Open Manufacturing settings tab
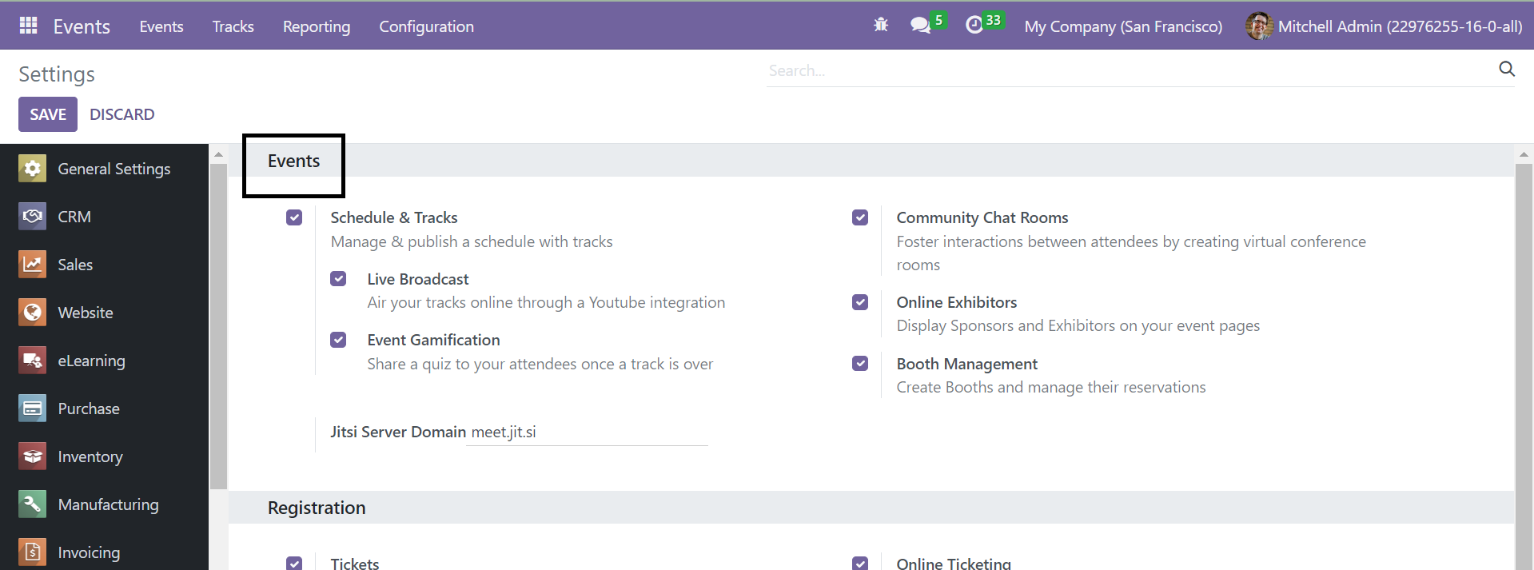Image resolution: width=1534 pixels, height=570 pixels. 109,504
